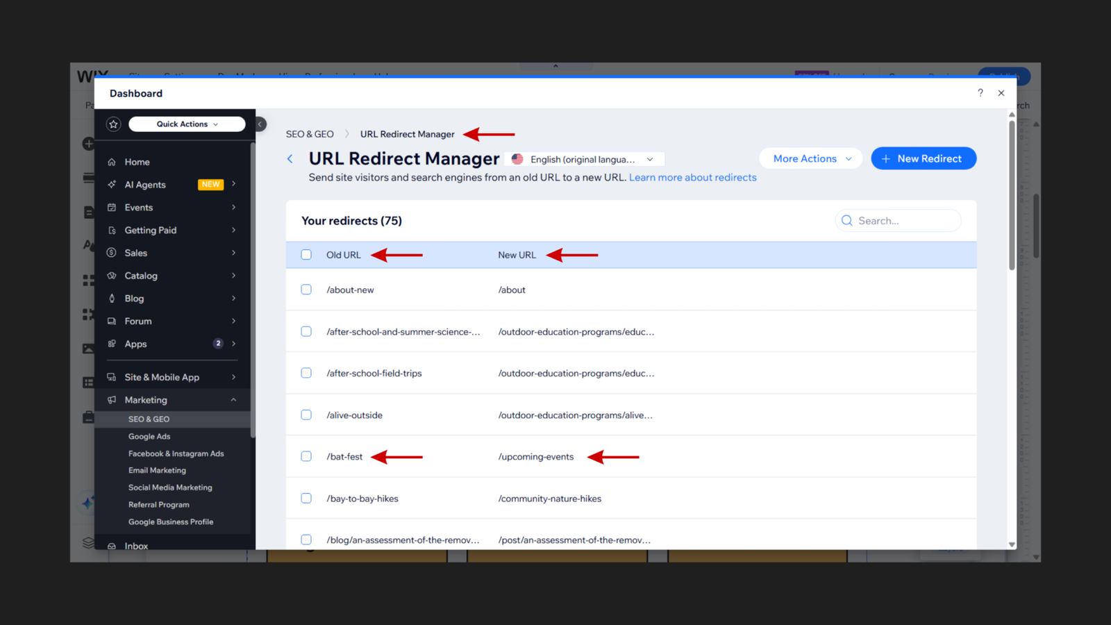Image resolution: width=1111 pixels, height=625 pixels.
Task: Collapse the Marketing section chevron
Action: pyautogui.click(x=233, y=399)
